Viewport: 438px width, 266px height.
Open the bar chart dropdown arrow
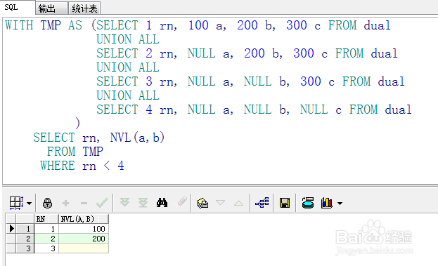click(x=340, y=204)
